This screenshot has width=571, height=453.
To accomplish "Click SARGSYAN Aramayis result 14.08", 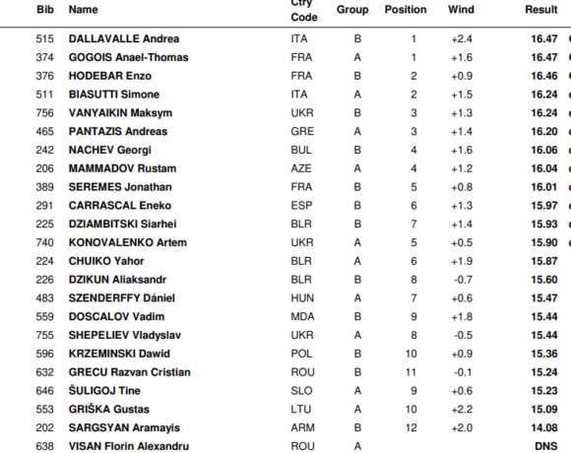I will click(x=544, y=427).
